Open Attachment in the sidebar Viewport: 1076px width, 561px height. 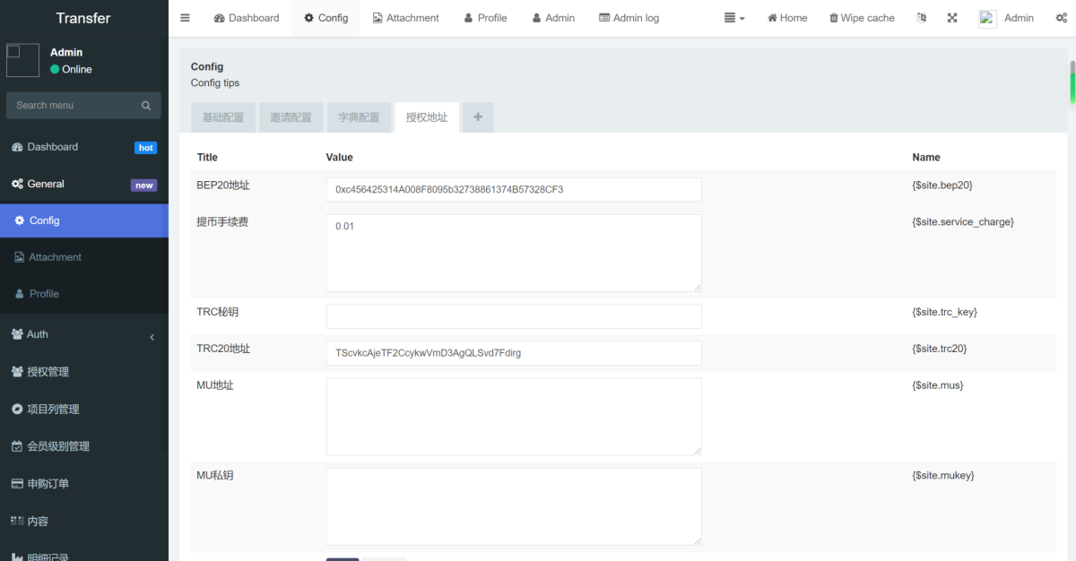(x=84, y=257)
